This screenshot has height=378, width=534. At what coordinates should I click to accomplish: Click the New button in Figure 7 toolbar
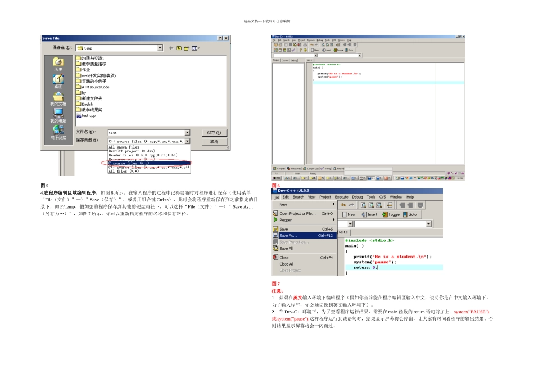click(x=349, y=214)
